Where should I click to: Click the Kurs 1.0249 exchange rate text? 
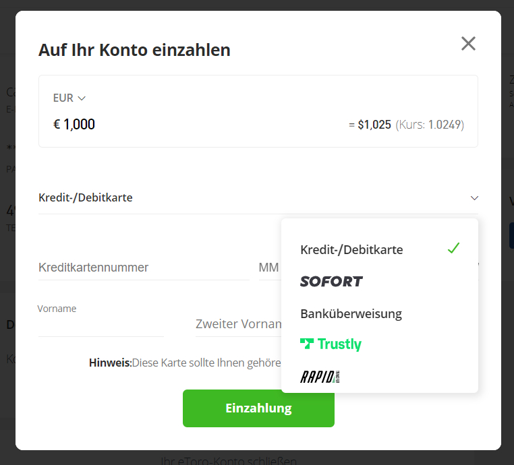tap(430, 125)
